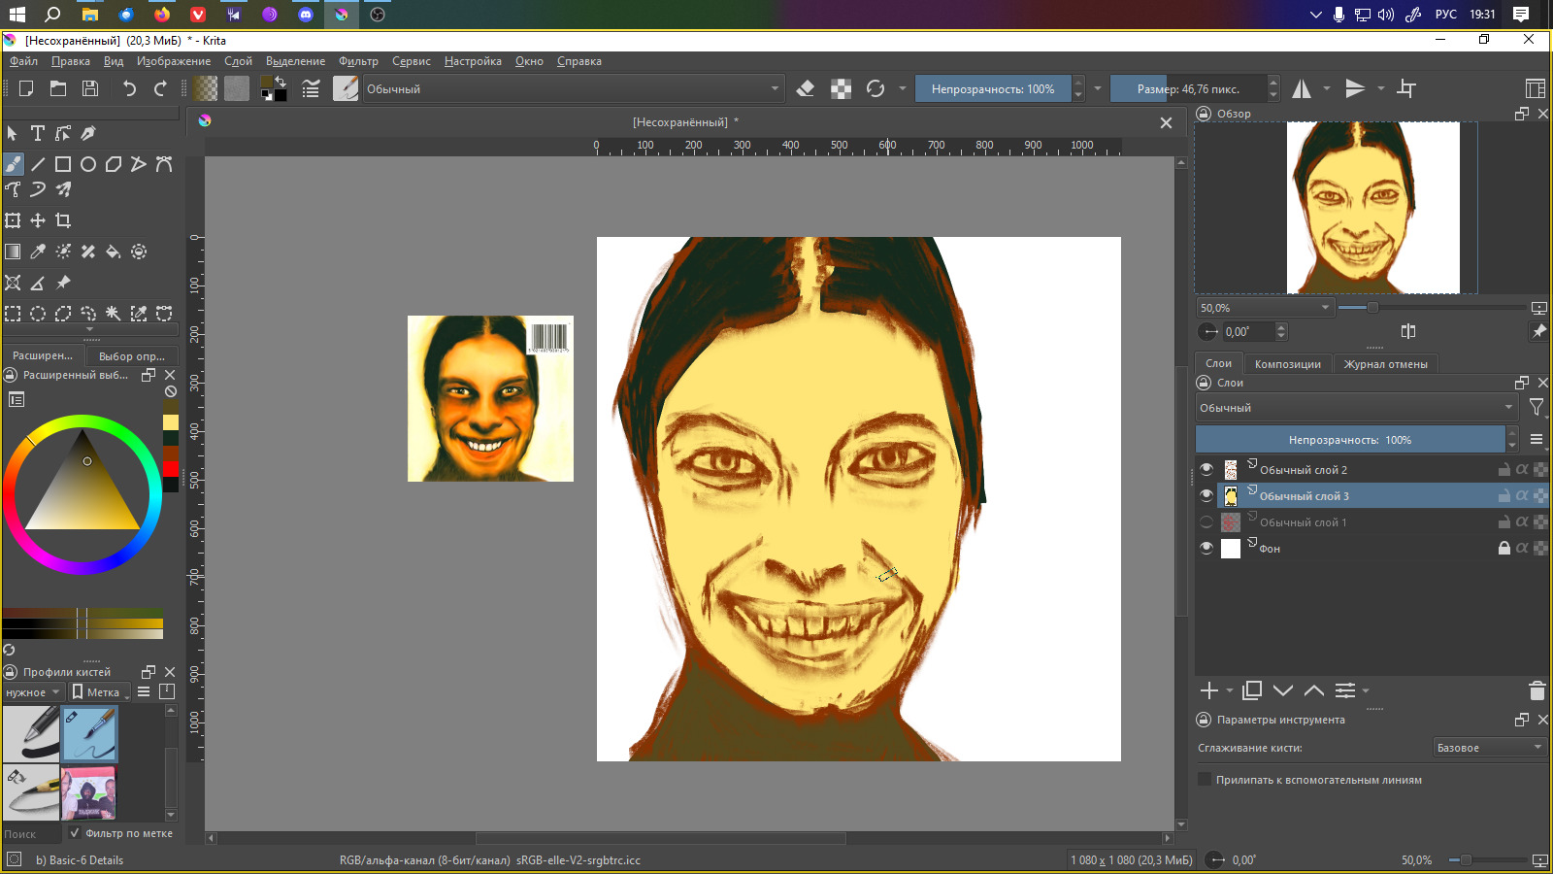The image size is (1553, 874).
Task: Hide layer 'Обычный слой 2'
Action: tap(1206, 469)
